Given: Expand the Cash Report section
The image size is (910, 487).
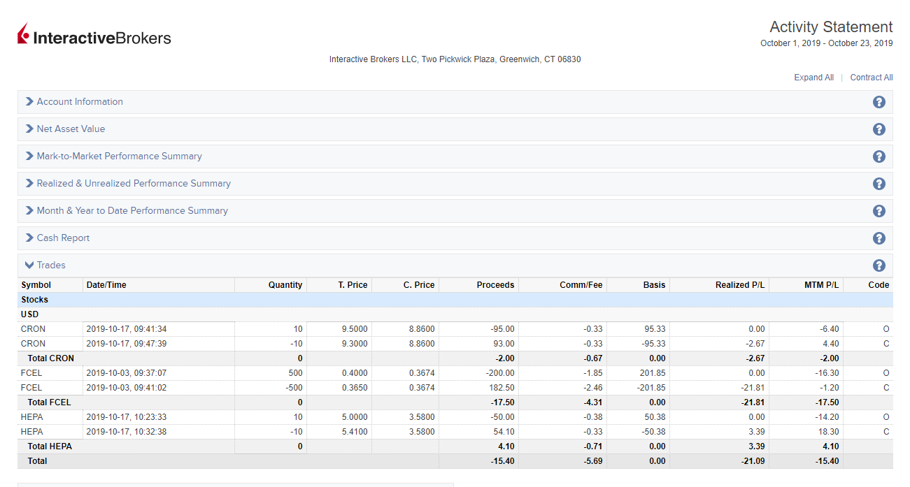Looking at the screenshot, I should pos(63,238).
